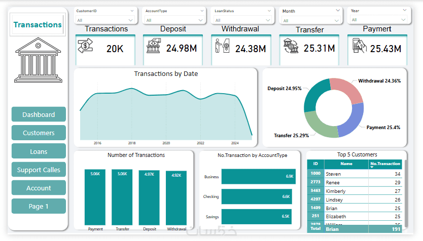The width and height of the screenshot is (423, 241).
Task: Select the Business account type bar
Action: tap(259, 176)
